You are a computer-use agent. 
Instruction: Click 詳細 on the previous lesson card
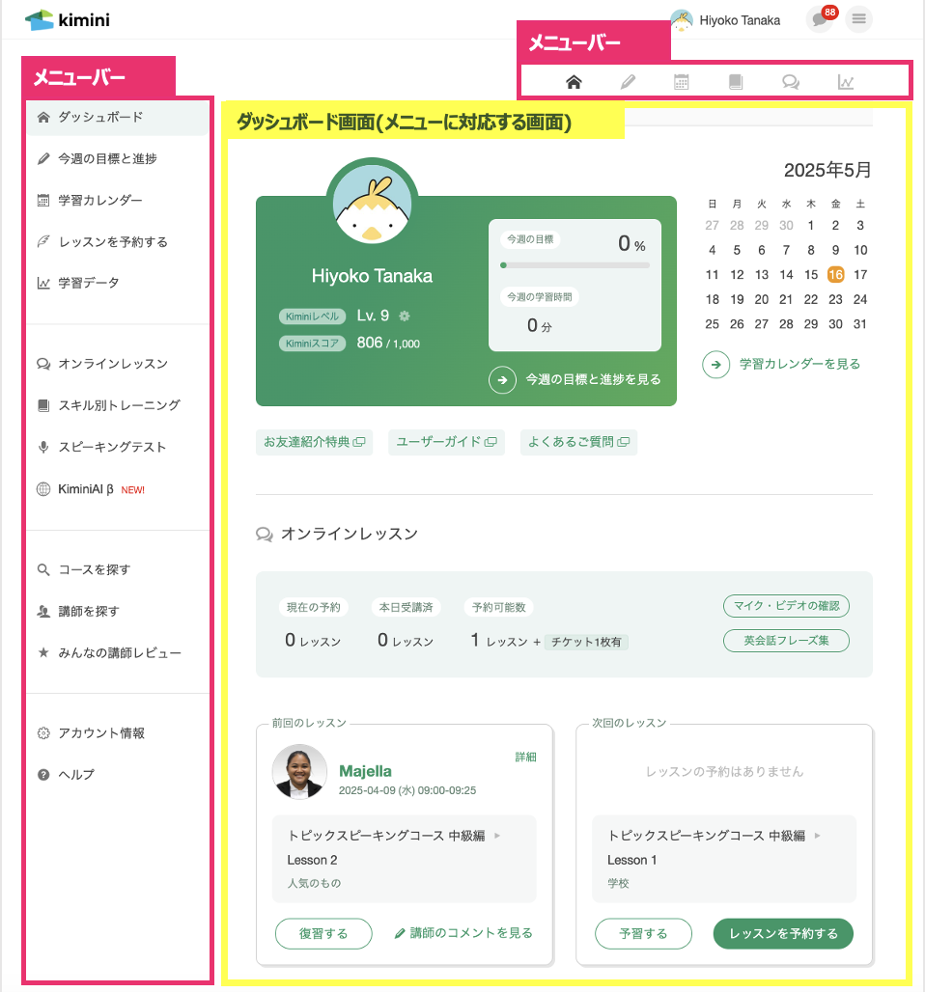525,758
